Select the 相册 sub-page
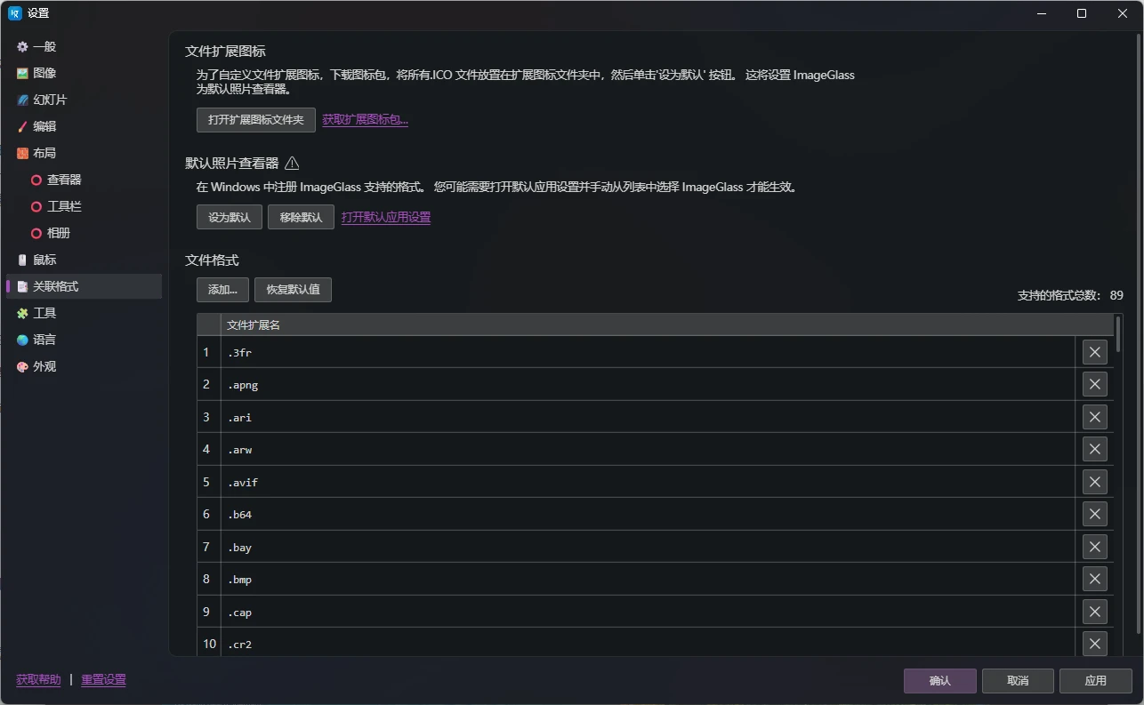The image size is (1144, 705). [x=84, y=233]
